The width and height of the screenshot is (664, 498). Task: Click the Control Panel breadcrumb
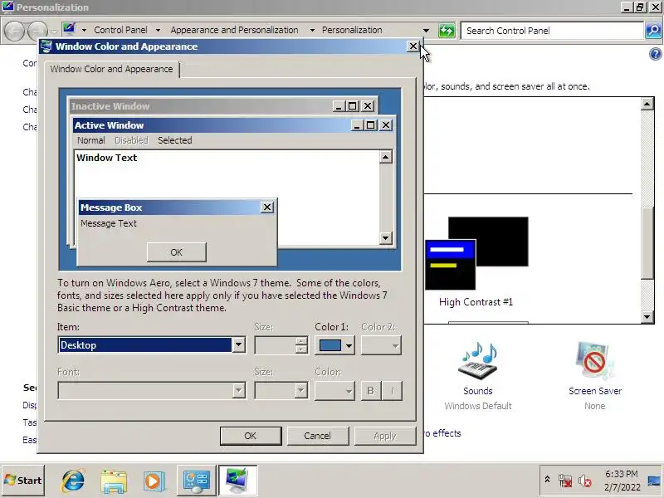click(120, 30)
